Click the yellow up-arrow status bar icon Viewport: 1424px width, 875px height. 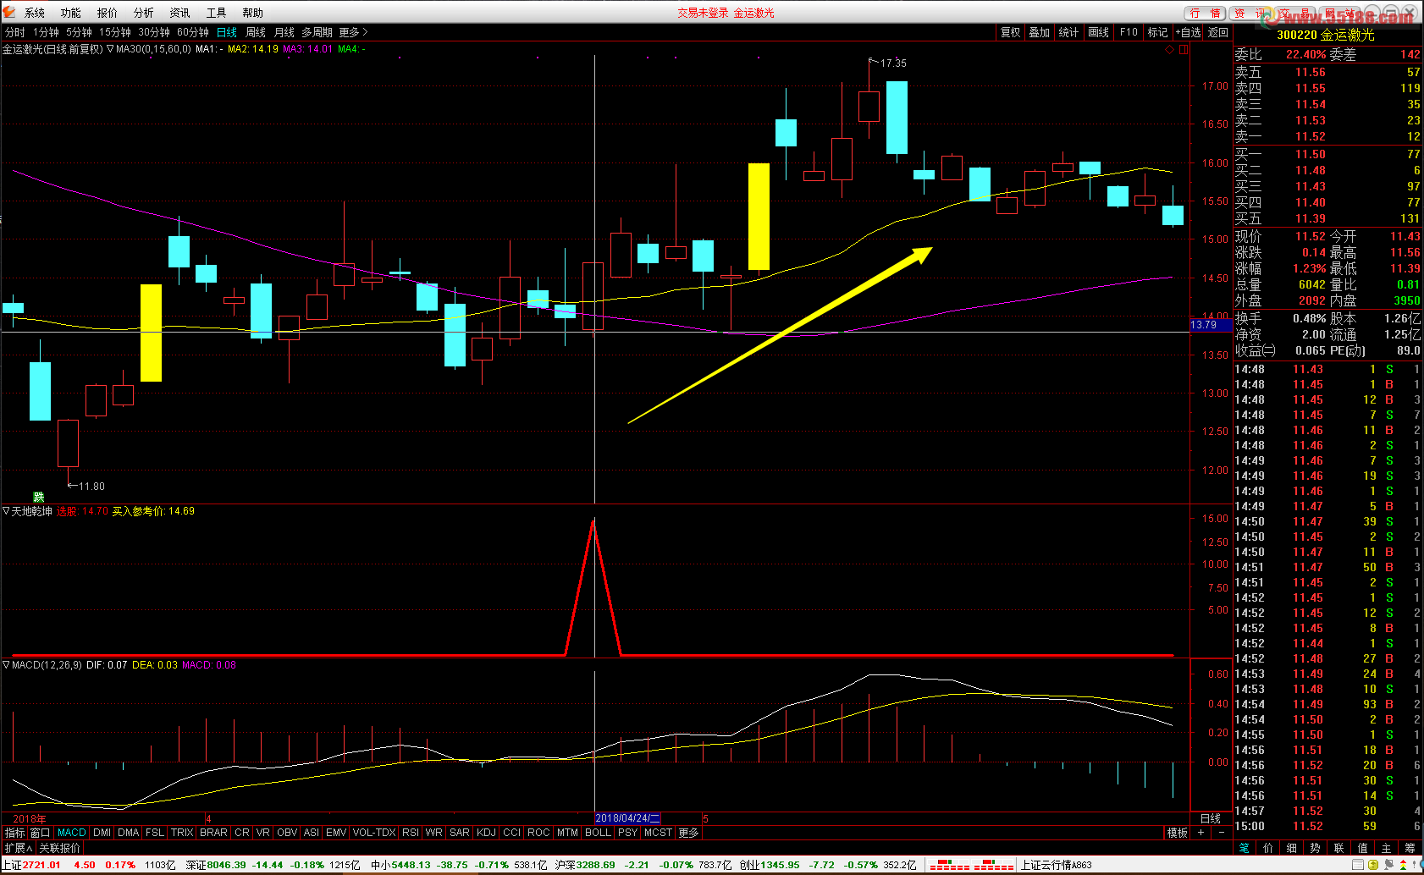[x=1373, y=865]
